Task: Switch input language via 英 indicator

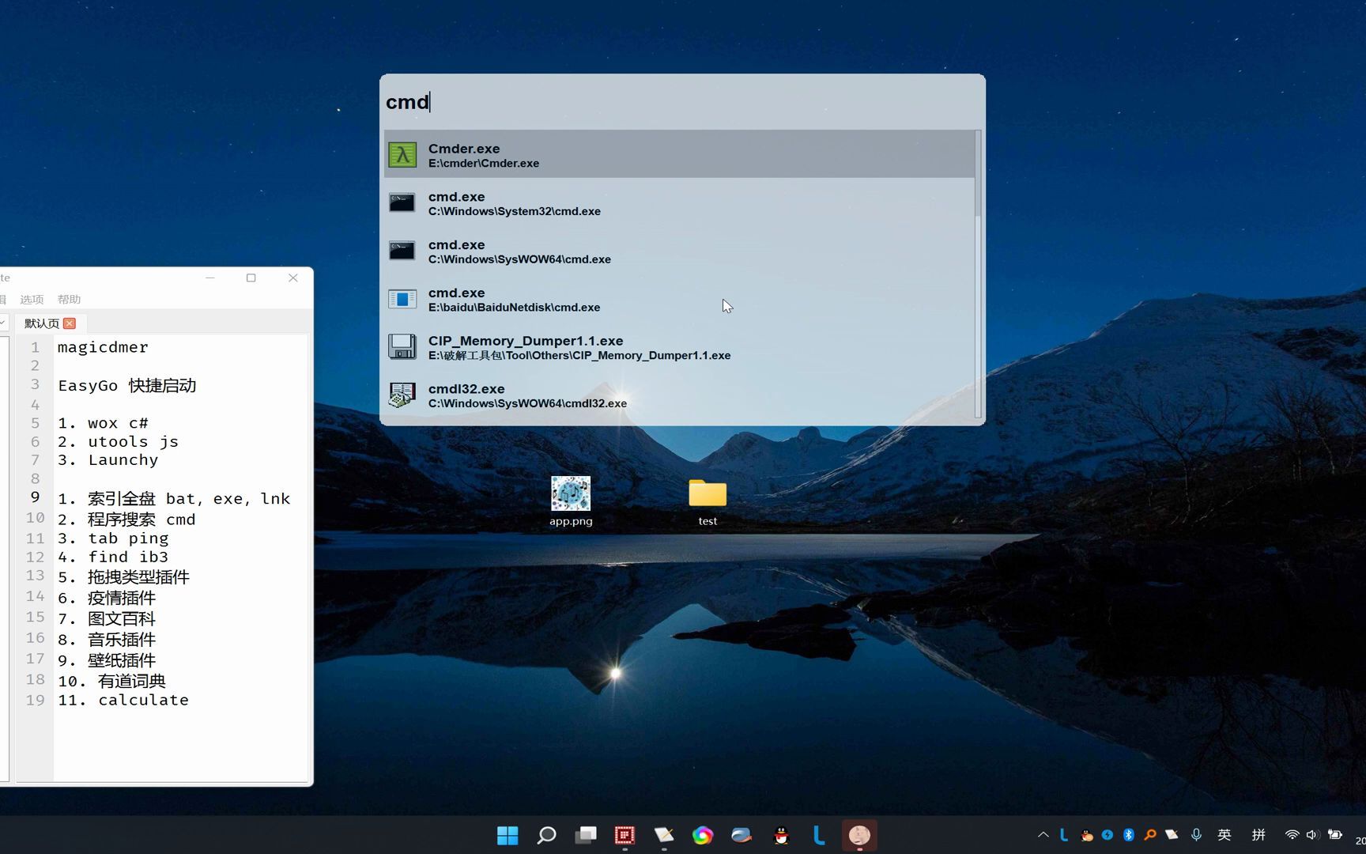Action: click(x=1224, y=835)
